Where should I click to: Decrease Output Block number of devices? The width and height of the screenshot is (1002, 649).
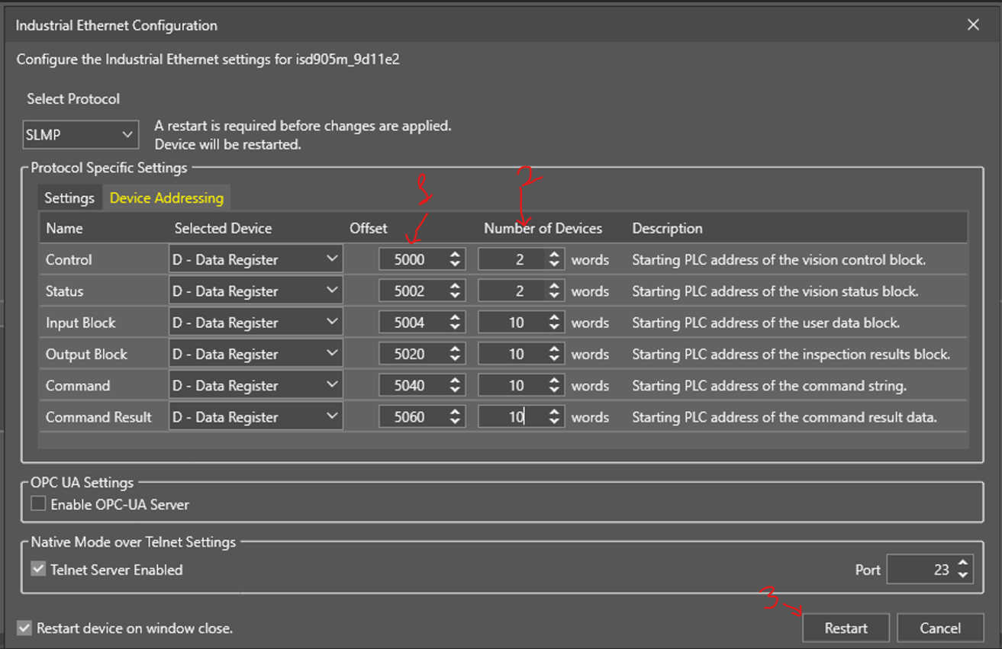click(555, 359)
